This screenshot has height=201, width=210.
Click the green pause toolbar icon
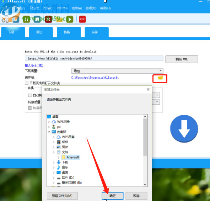pos(26,19)
